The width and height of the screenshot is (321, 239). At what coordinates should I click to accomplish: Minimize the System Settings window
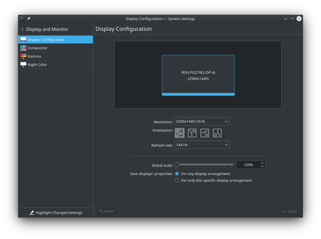tap(286, 19)
